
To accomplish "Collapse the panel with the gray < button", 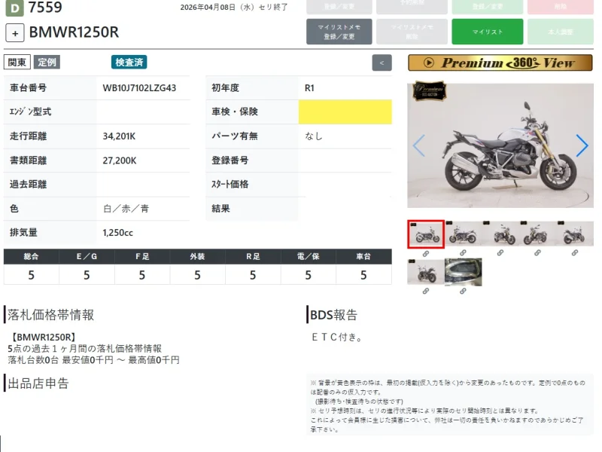I will [x=382, y=63].
